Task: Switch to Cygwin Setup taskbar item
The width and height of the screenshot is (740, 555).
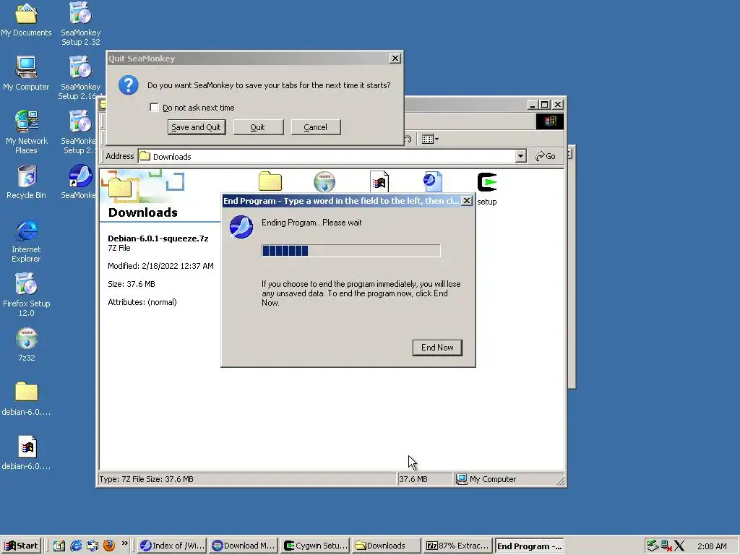Action: pyautogui.click(x=315, y=546)
